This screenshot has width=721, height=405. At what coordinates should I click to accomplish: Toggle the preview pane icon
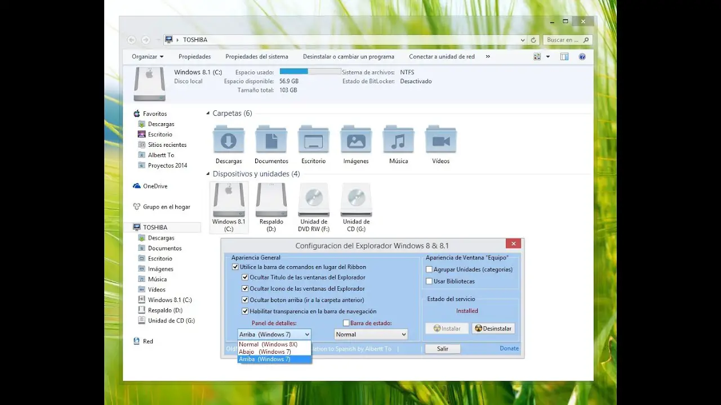pyautogui.click(x=564, y=57)
